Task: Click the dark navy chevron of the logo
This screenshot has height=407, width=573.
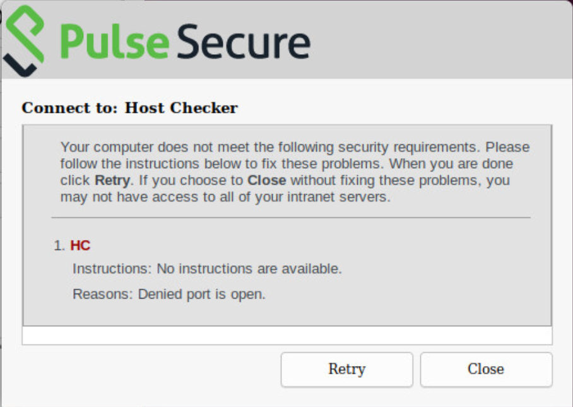Action: tap(20, 66)
